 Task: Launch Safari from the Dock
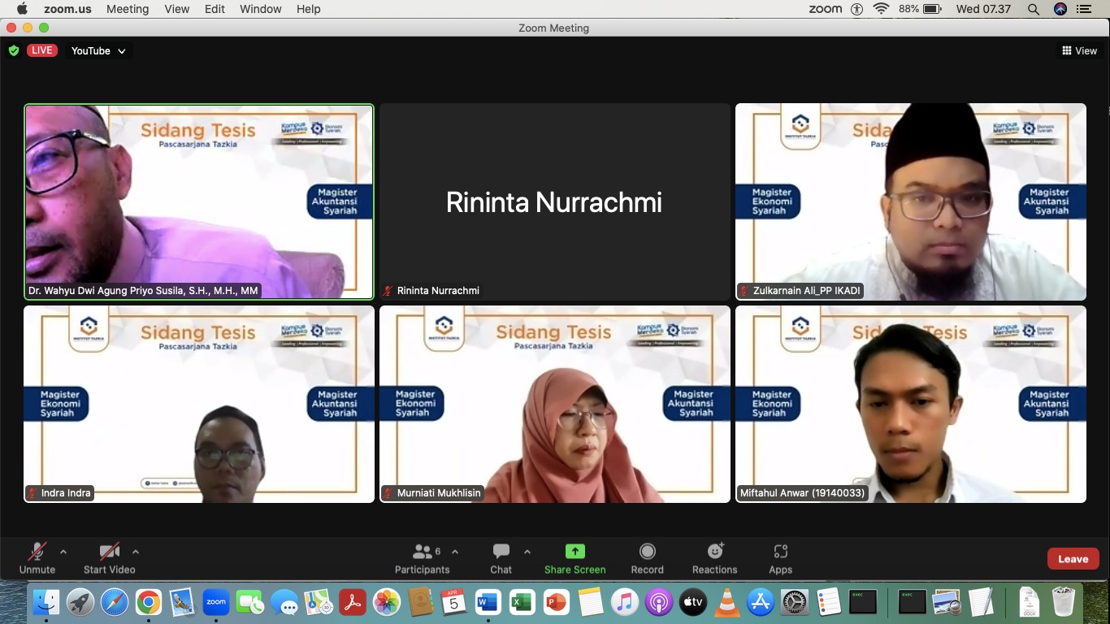click(x=115, y=602)
